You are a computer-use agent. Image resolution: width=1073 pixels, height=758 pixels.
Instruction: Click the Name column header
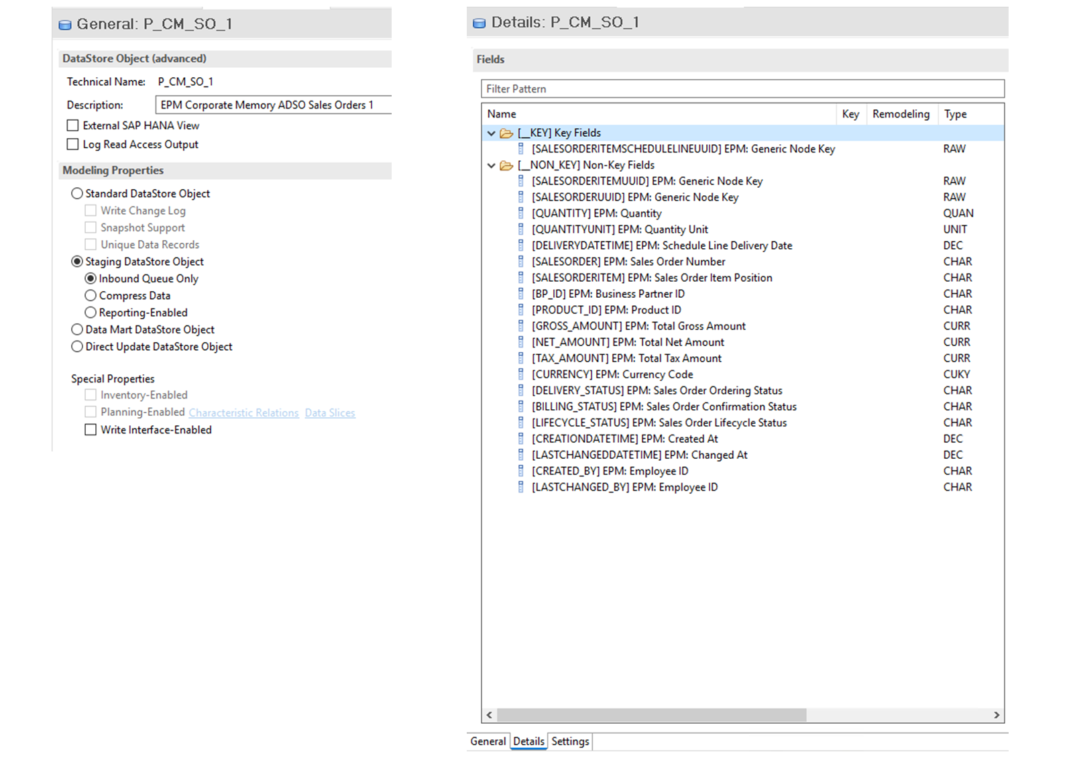659,114
